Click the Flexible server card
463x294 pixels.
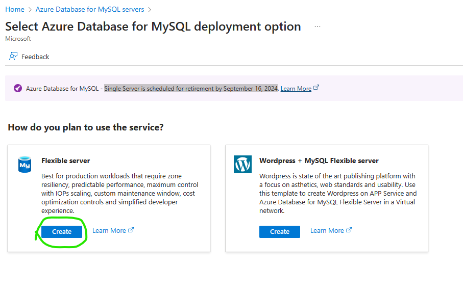[108, 198]
